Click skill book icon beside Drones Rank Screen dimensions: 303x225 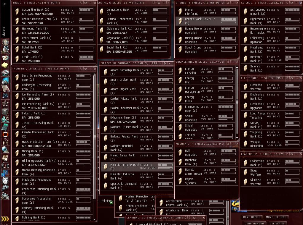point(180,21)
